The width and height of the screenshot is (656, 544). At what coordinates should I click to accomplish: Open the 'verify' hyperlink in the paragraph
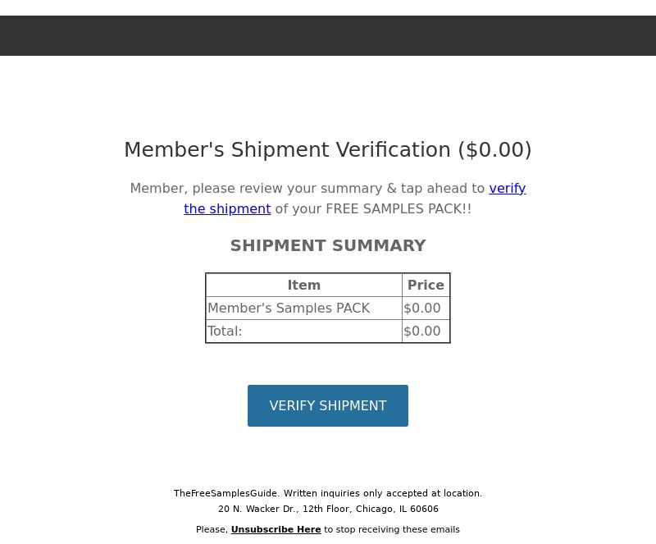point(507,189)
